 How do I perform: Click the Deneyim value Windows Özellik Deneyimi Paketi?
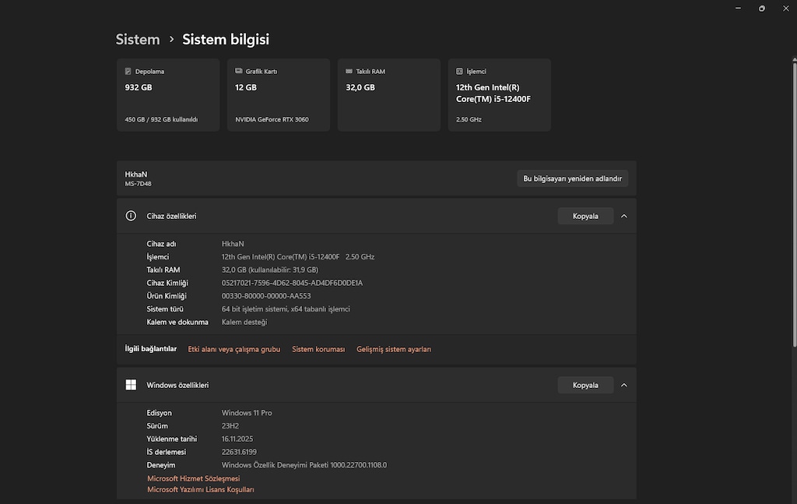304,465
